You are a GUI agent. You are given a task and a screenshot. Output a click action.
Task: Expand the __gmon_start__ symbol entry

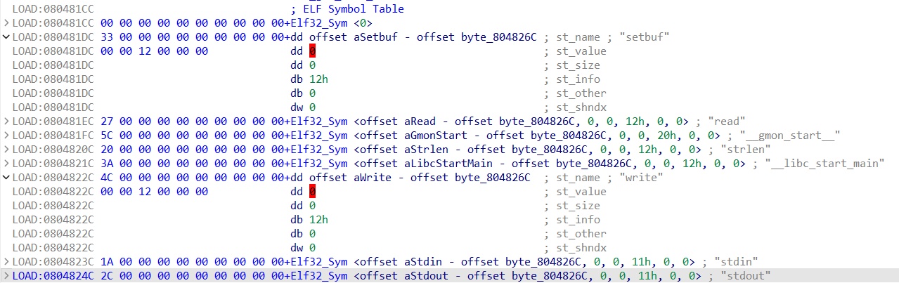6,136
